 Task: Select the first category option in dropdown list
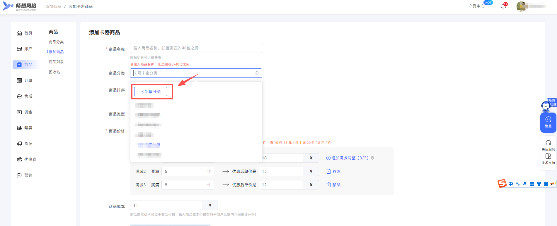coord(144,105)
